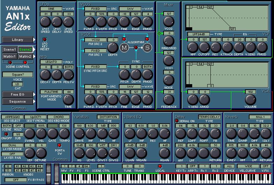Switch to the Scene1 tab
Image resolution: width=274 pixels, height=185 pixels.
point(10,50)
